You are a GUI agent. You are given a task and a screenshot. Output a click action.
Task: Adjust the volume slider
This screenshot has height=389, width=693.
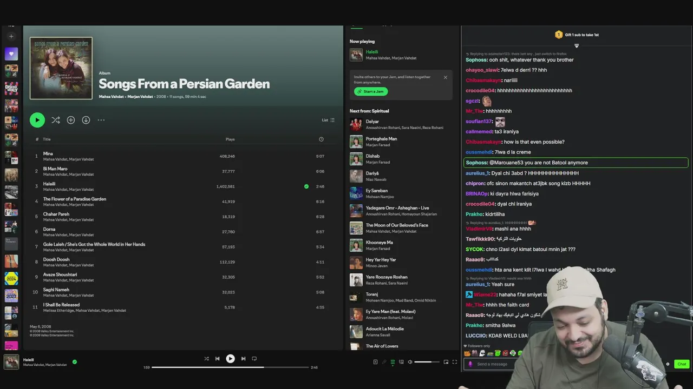(427, 362)
